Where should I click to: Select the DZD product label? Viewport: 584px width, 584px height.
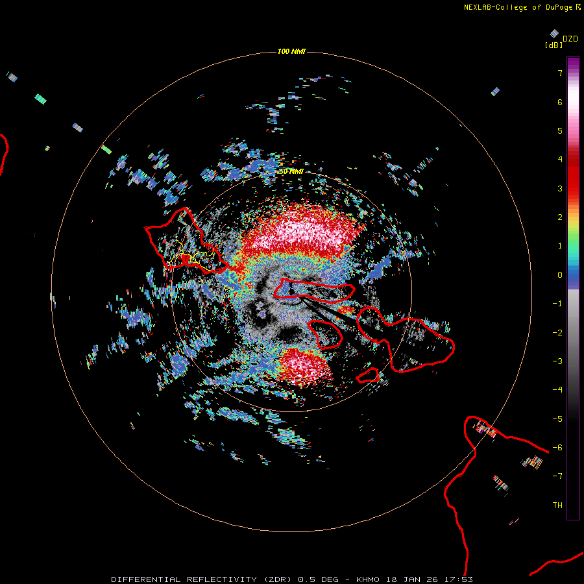pyautogui.click(x=570, y=39)
